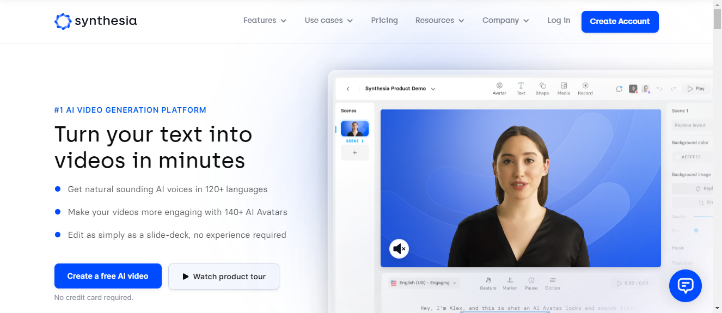Select the Avatar tool in demo editor
The image size is (722, 313).
499,89
